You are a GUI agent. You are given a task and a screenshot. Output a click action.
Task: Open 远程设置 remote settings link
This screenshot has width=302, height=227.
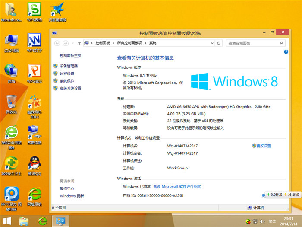click(67, 74)
